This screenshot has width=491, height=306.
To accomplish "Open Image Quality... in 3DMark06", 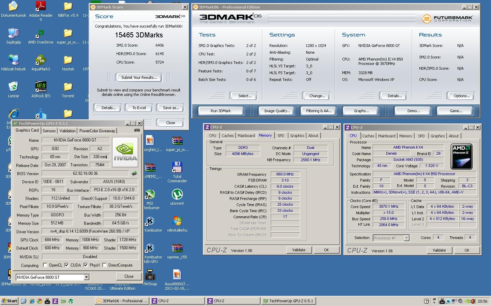I will (277, 111).
